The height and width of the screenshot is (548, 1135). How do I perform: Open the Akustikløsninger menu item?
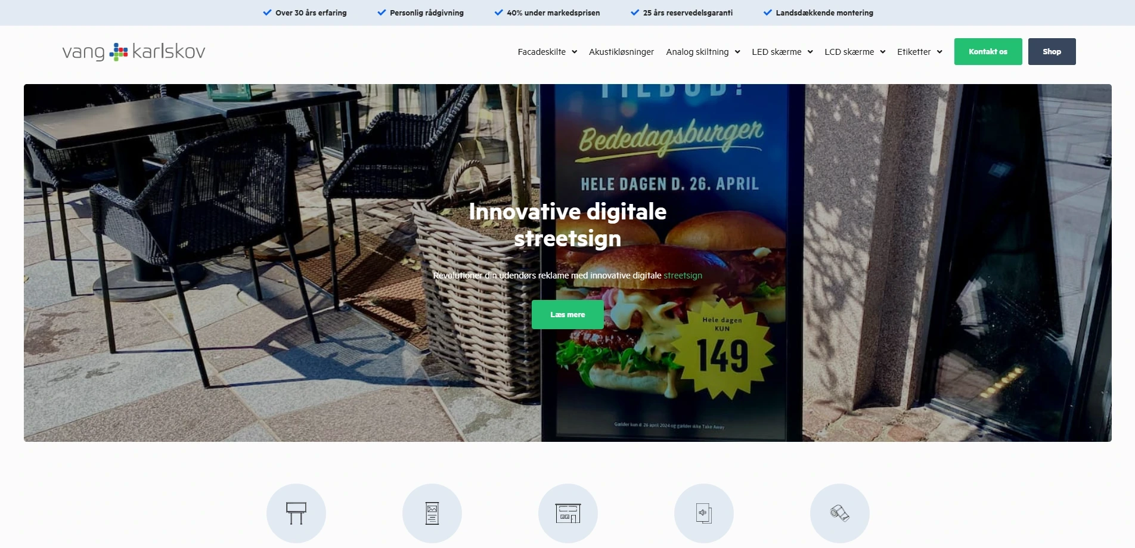[621, 52]
